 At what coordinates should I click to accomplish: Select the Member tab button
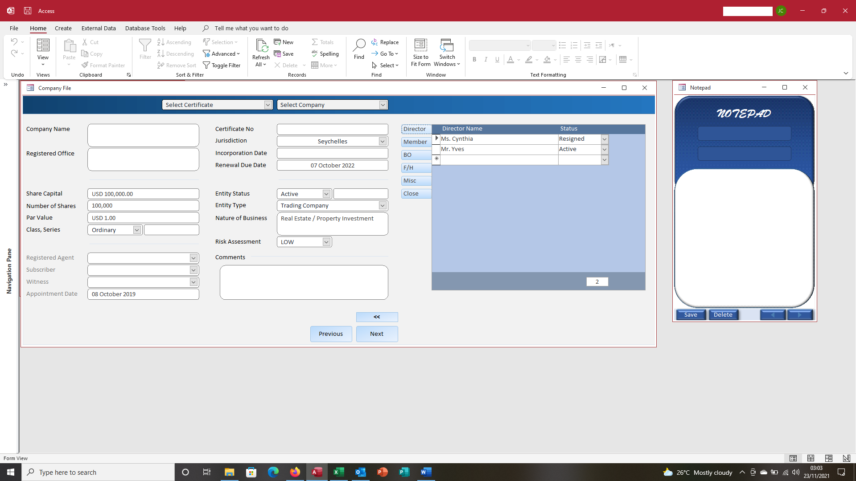point(415,142)
